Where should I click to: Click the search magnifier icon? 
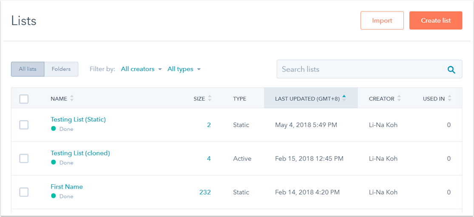[451, 70]
